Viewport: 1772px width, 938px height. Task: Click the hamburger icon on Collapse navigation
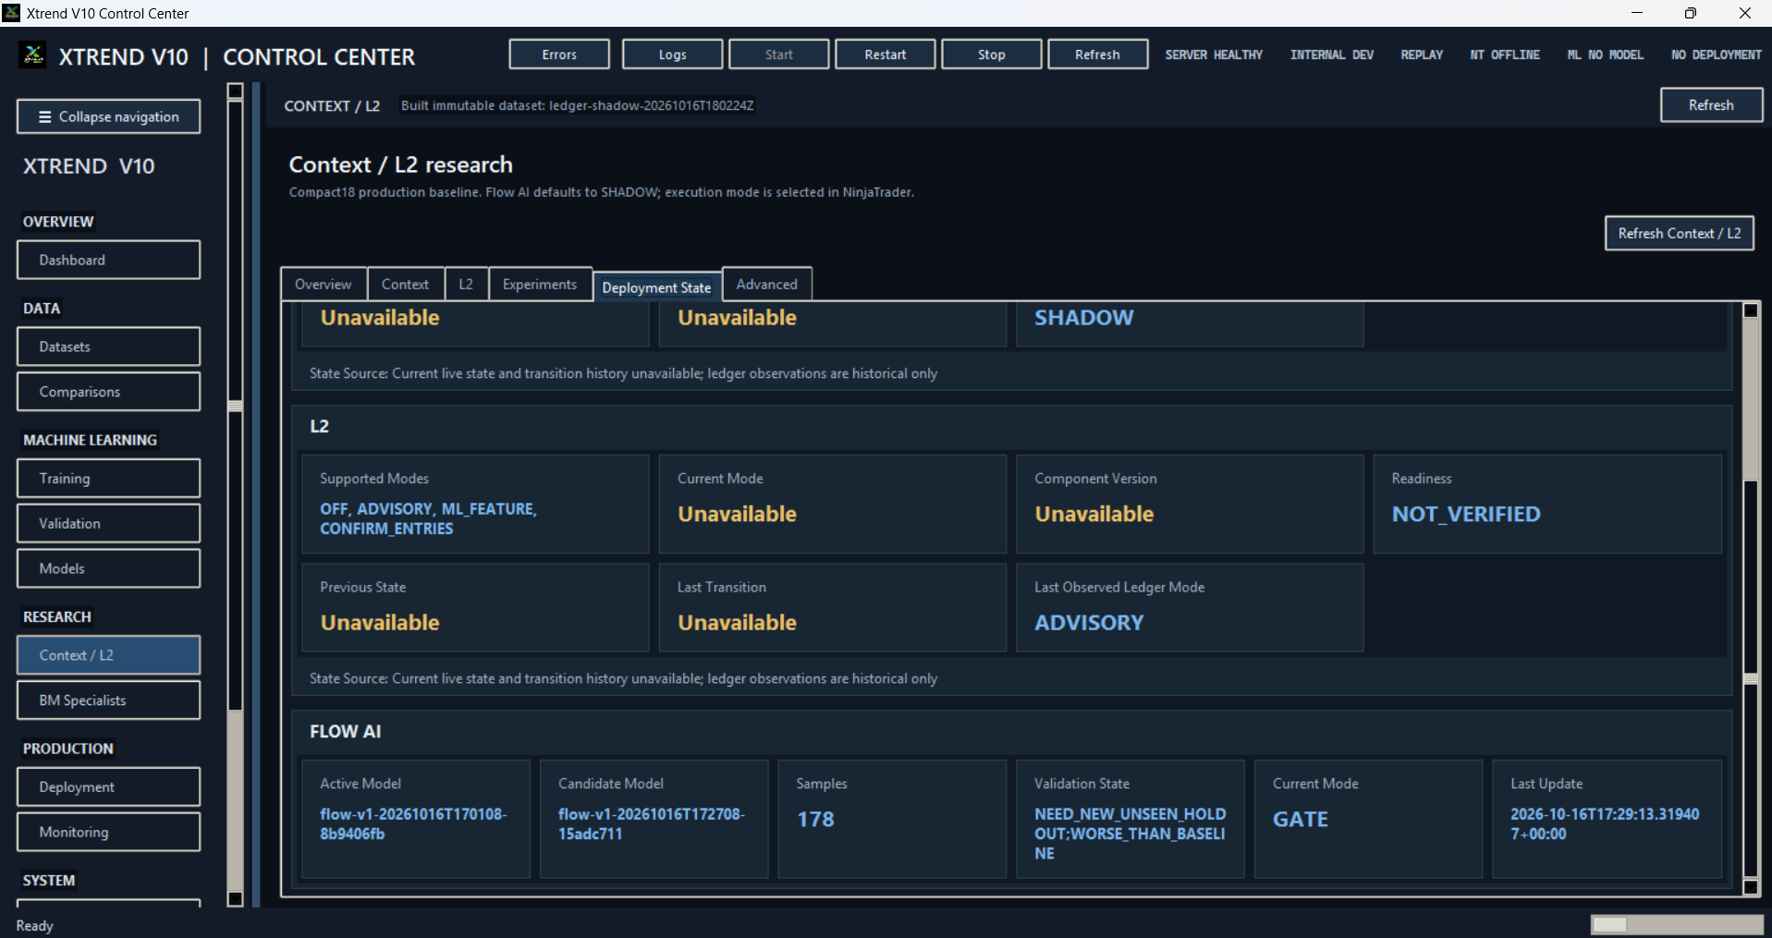click(44, 117)
